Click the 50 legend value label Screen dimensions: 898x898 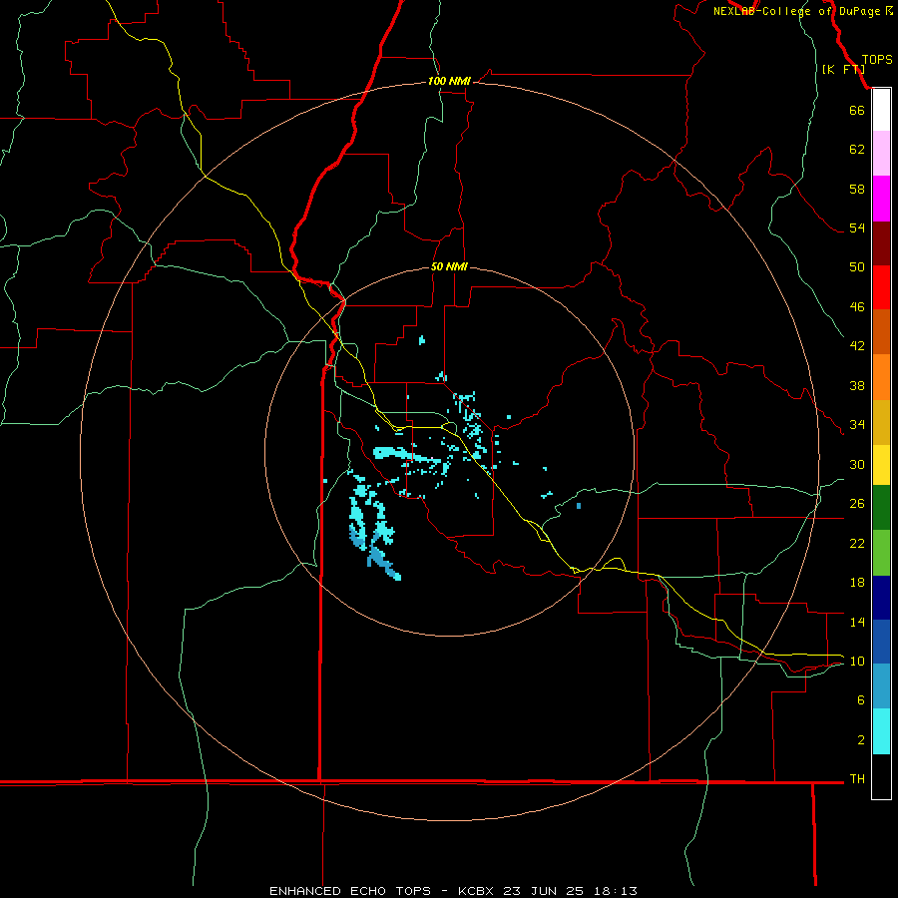tap(857, 266)
